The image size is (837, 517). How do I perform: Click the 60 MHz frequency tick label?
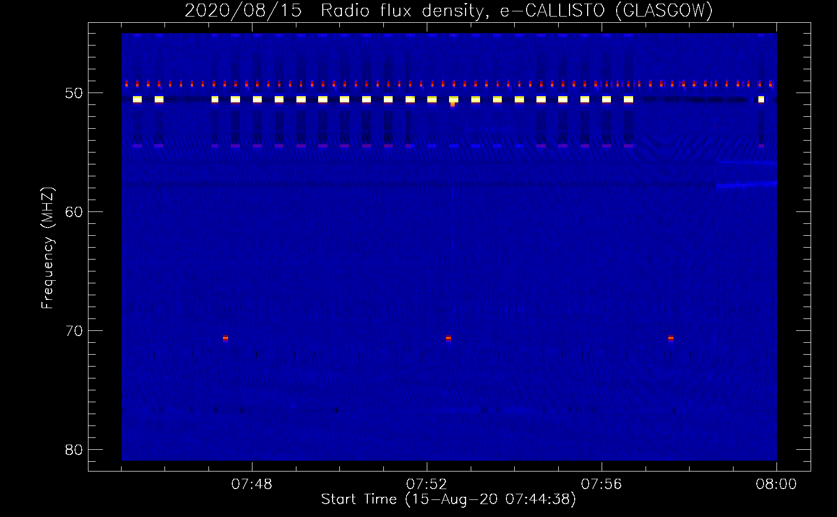tap(74, 212)
